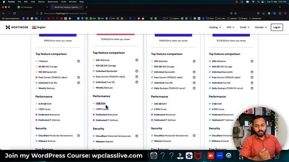Open the Bookmarks menu
This screenshot has height=162, width=289.
53,2
